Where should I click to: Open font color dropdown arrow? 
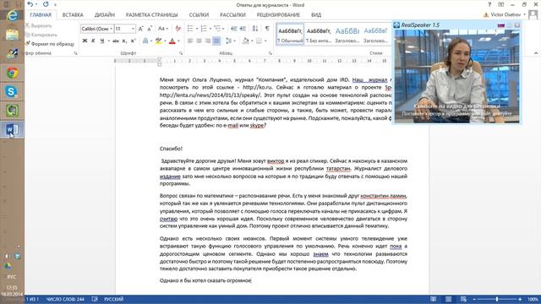(x=178, y=41)
